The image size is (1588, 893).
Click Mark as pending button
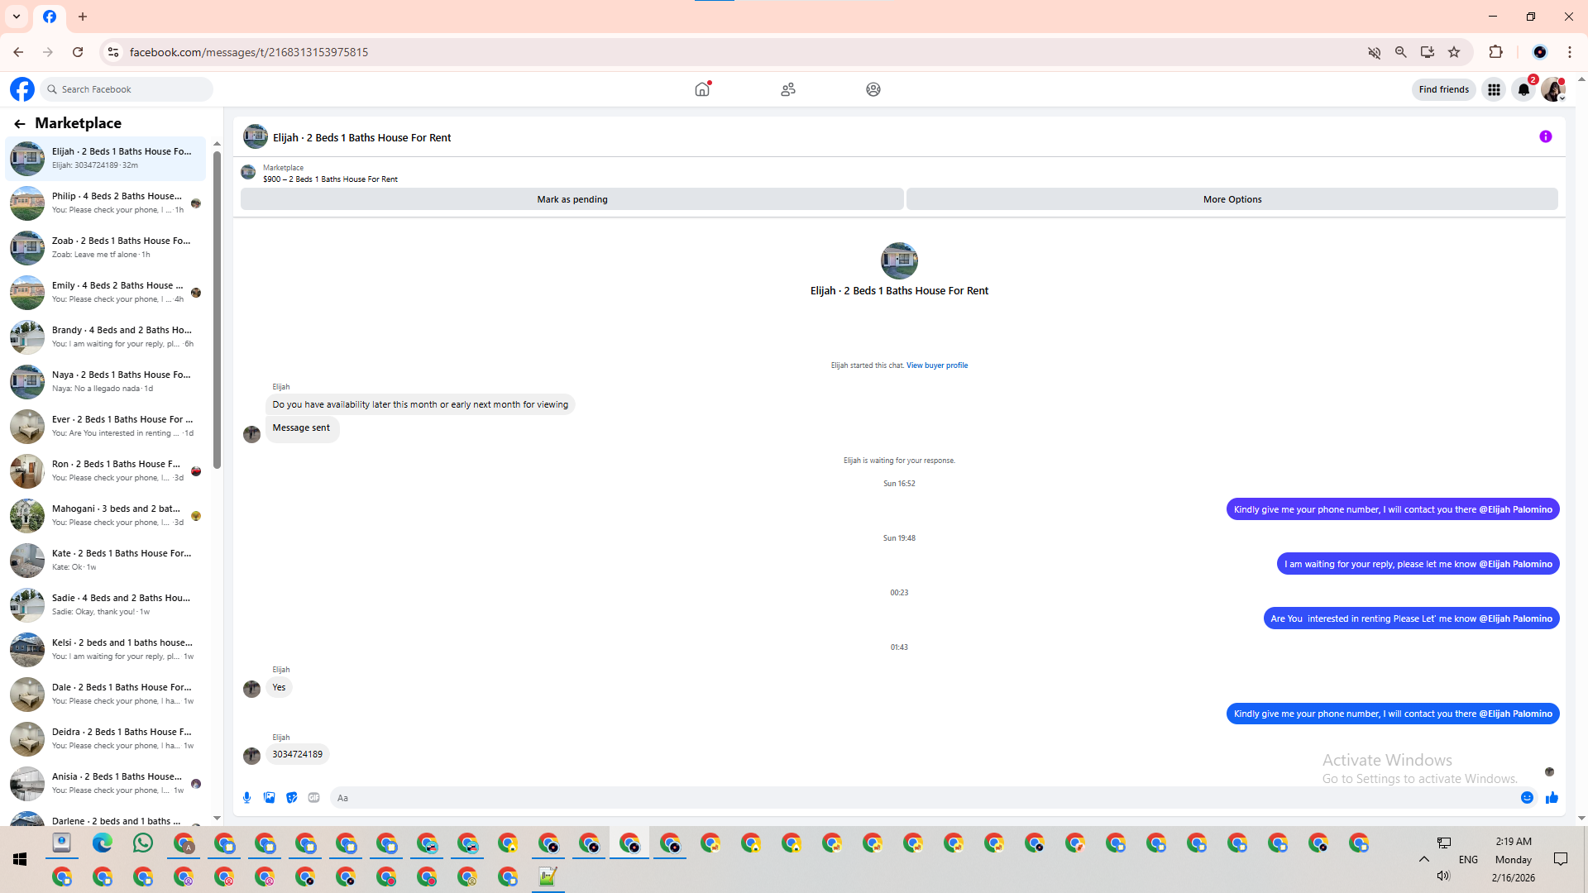tap(572, 199)
